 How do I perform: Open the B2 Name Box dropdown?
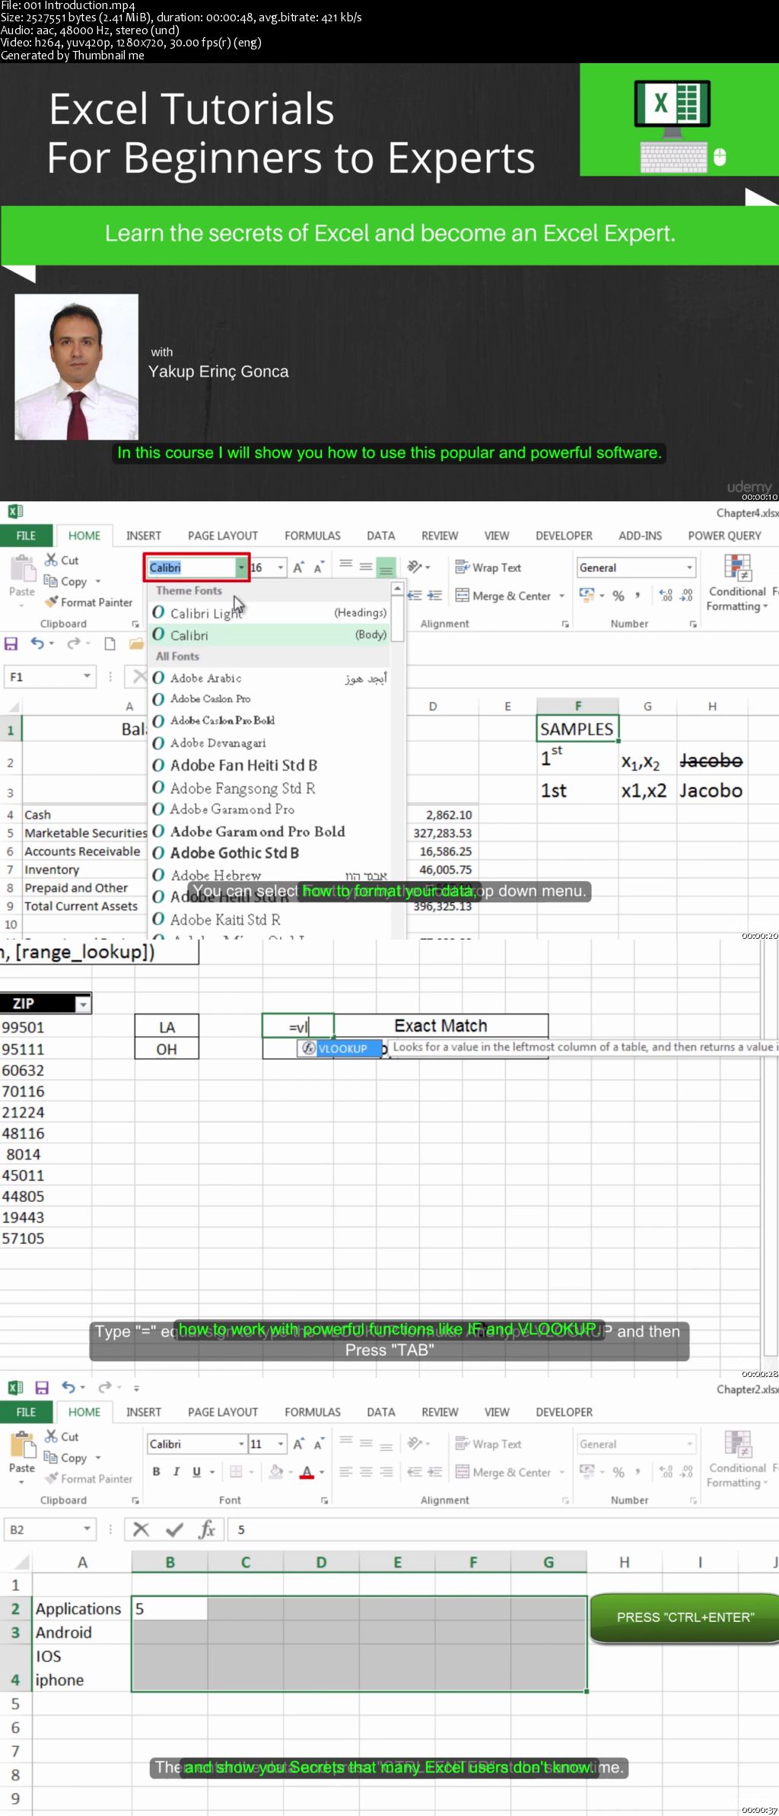pos(87,1529)
